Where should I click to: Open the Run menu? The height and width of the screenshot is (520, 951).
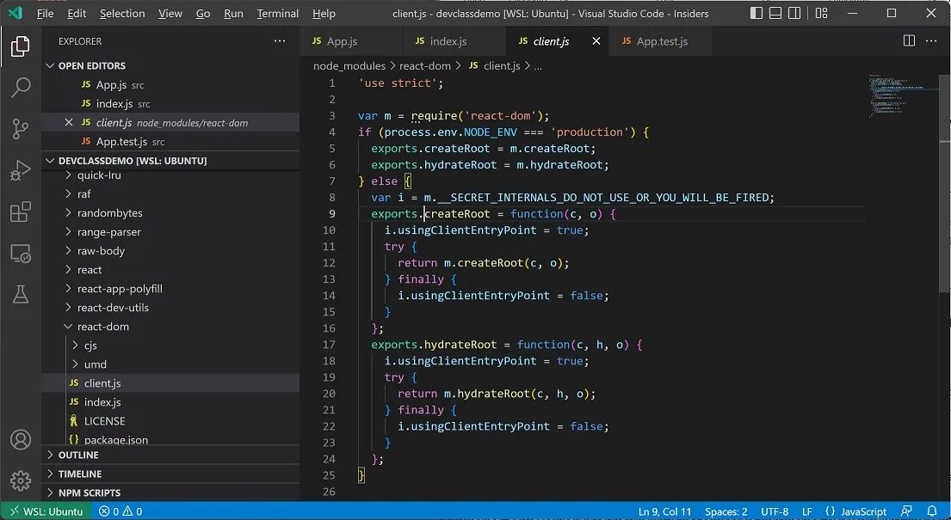coord(233,14)
